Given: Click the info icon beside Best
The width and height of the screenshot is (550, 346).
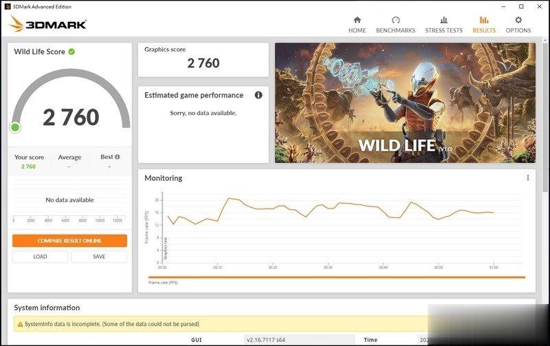Looking at the screenshot, I should pos(117,157).
